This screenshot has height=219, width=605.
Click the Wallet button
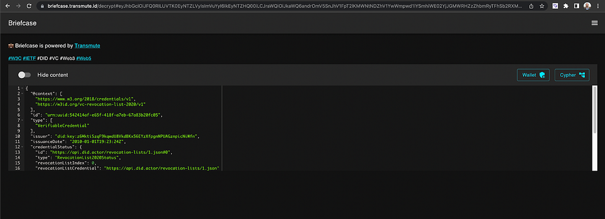533,75
